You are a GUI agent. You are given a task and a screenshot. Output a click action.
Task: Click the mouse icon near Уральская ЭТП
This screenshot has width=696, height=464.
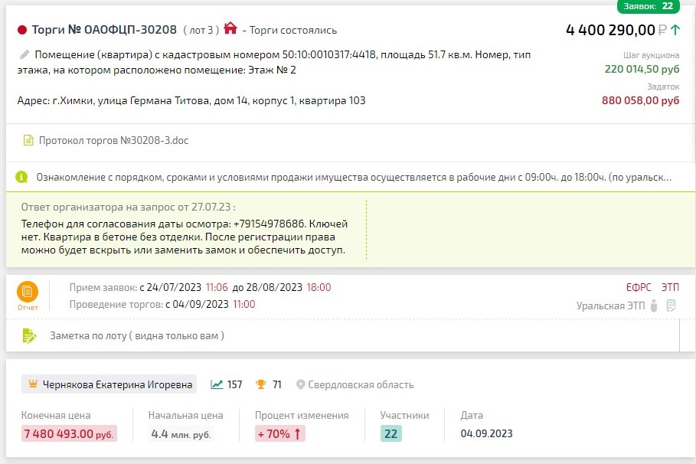click(x=653, y=306)
